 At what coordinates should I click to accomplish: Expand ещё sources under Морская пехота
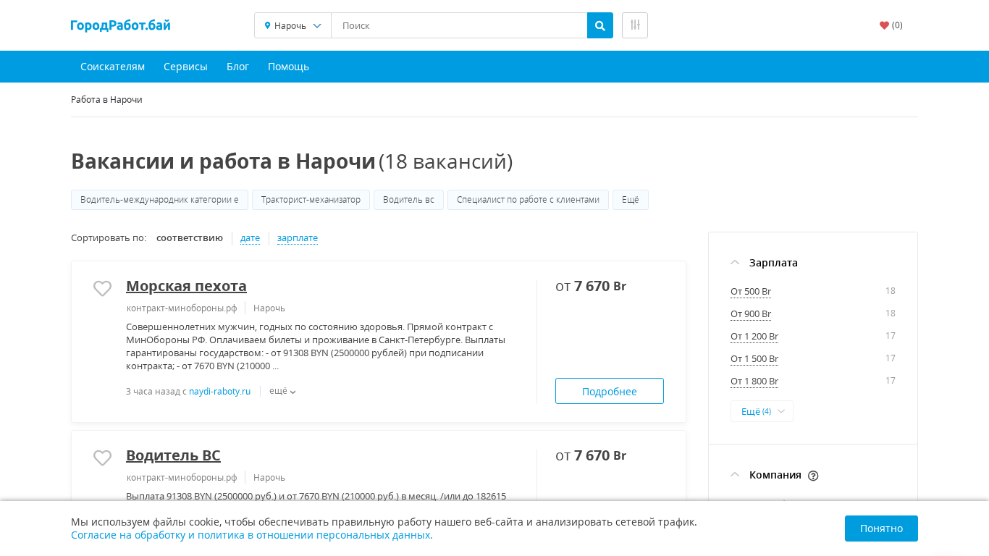click(282, 391)
